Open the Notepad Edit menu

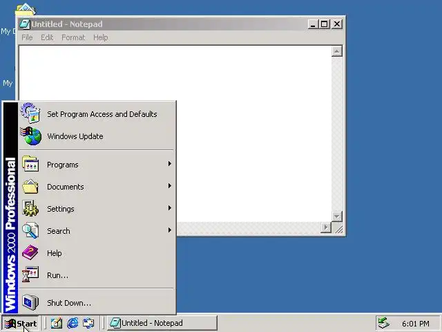(47, 37)
